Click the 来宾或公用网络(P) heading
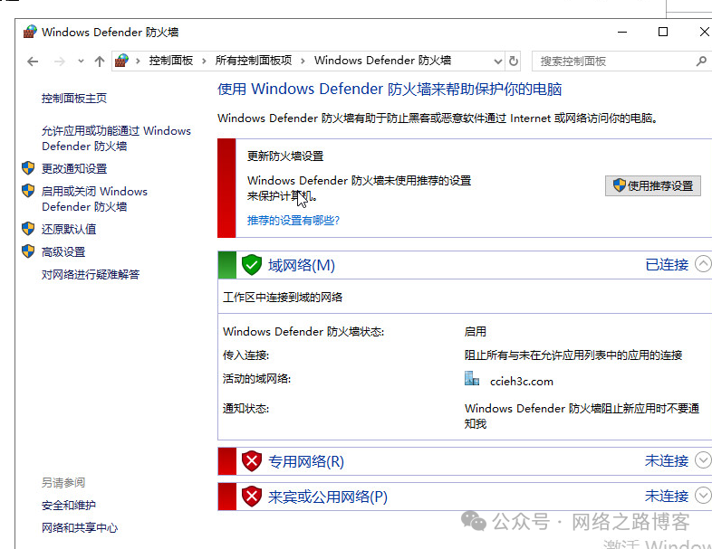 (x=327, y=497)
